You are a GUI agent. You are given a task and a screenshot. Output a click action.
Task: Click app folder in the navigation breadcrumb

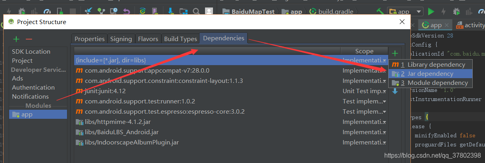(x=292, y=11)
